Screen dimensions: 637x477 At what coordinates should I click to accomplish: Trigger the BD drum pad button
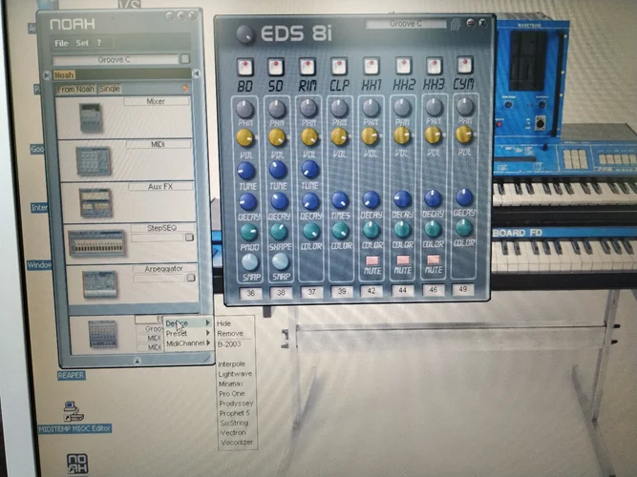245,68
